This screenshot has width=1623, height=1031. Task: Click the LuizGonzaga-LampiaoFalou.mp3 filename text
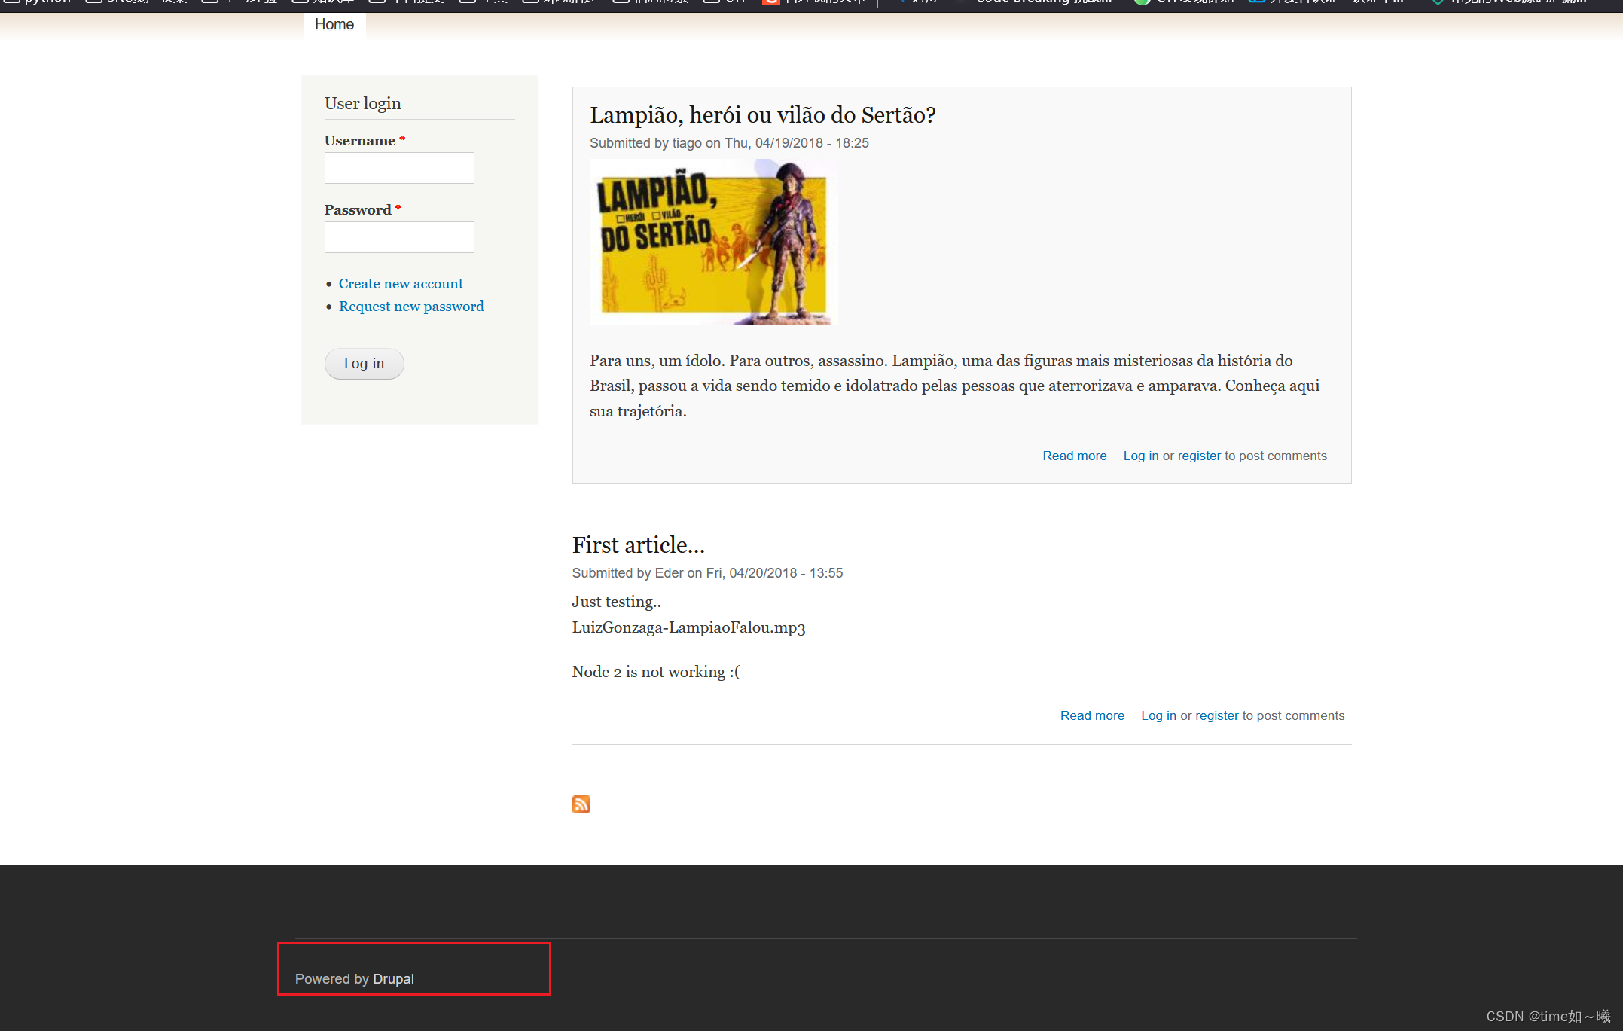click(x=688, y=627)
